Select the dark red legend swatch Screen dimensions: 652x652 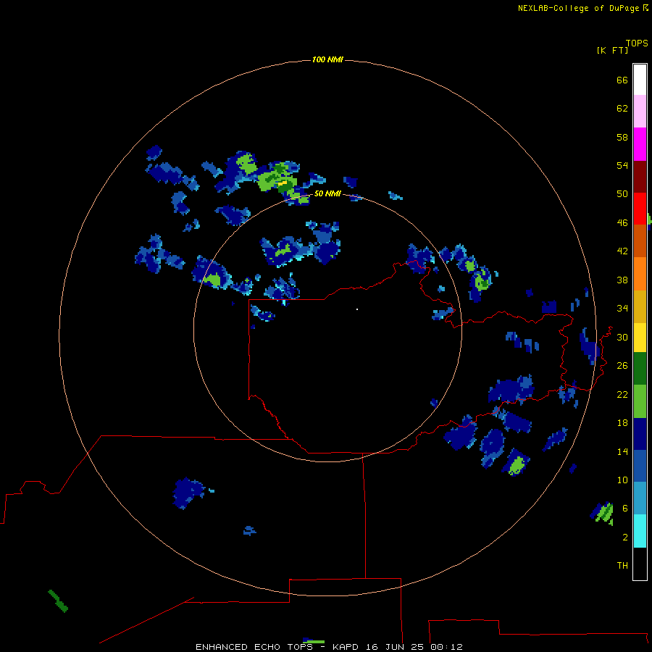point(640,177)
